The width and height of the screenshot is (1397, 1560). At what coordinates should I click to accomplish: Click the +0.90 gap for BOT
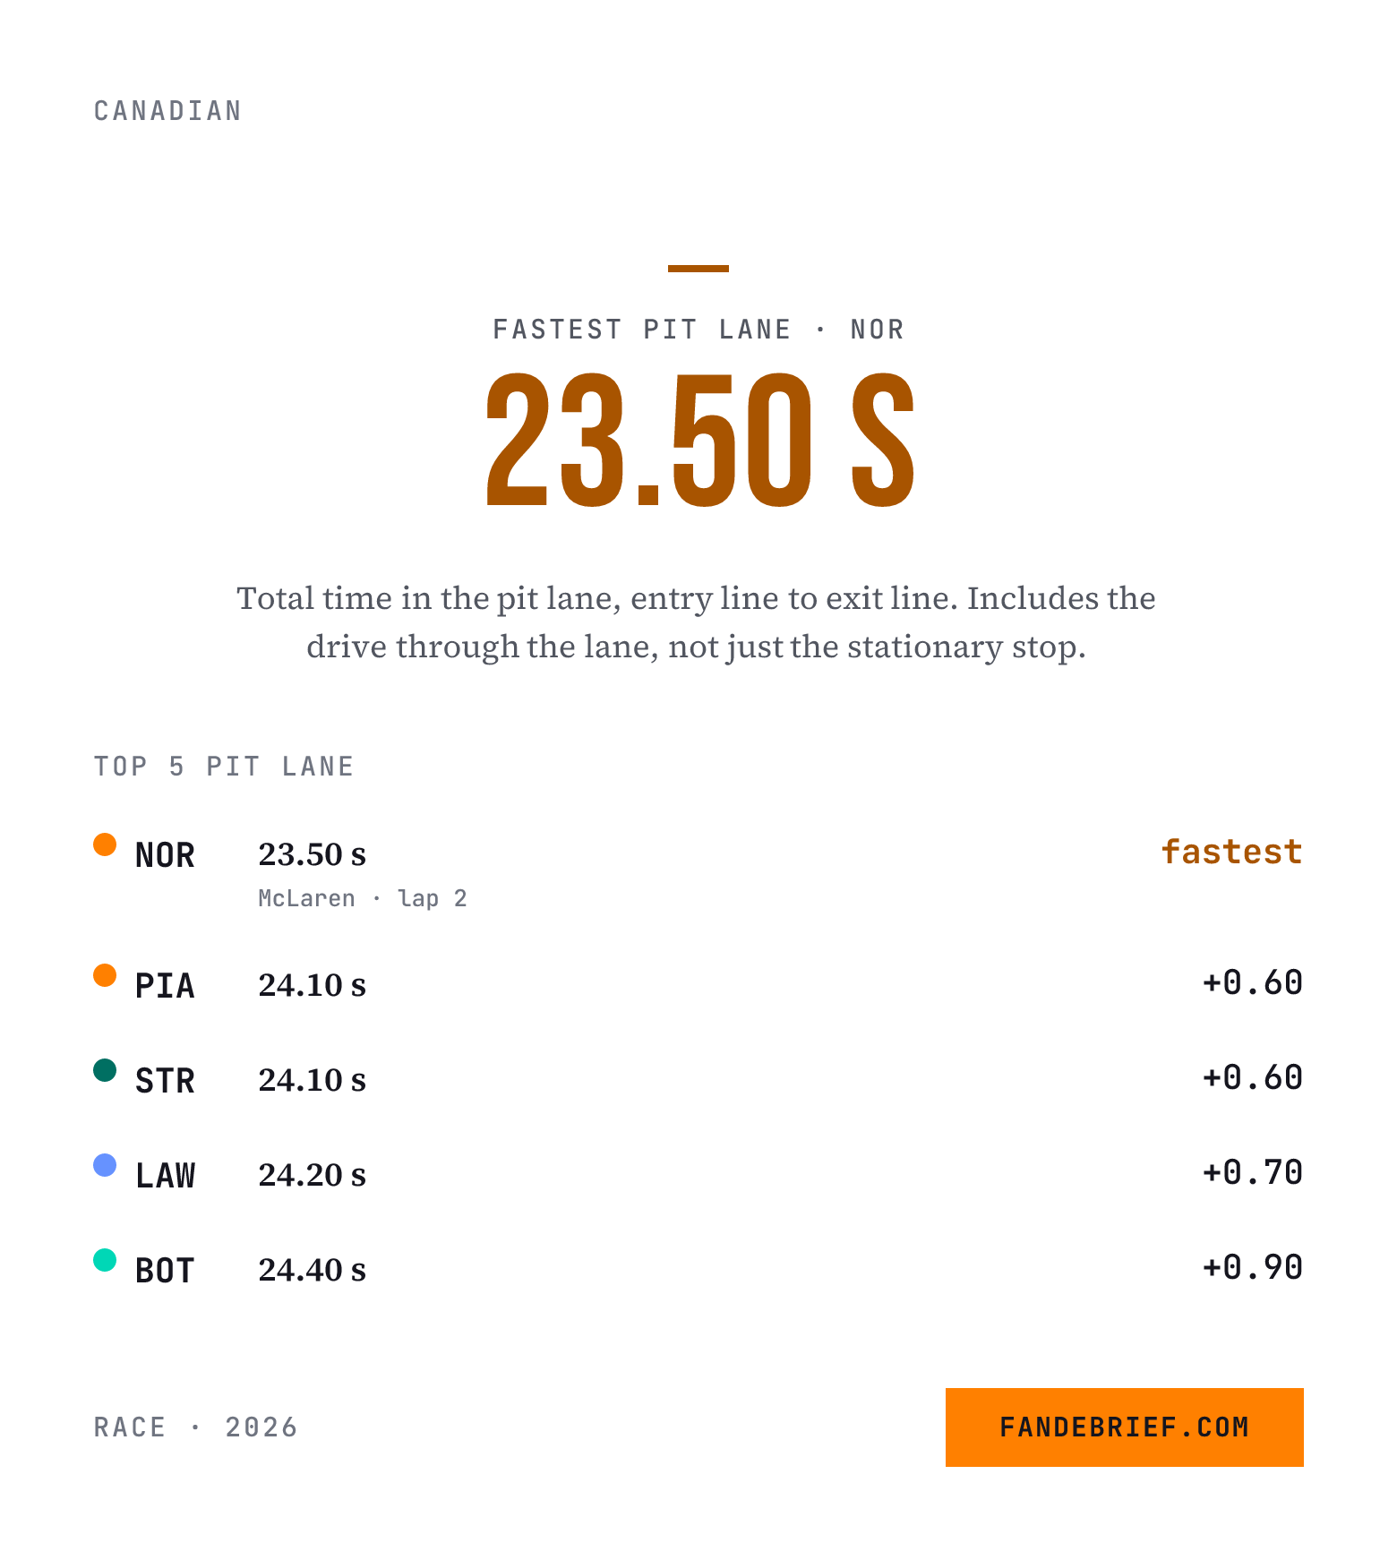[x=1252, y=1267]
